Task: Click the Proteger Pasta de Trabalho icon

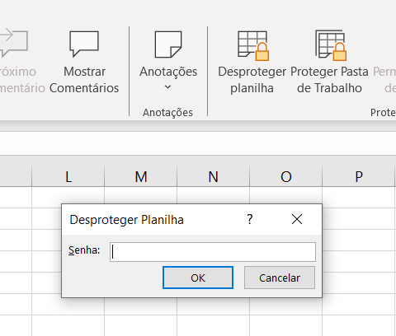Action: [x=331, y=45]
